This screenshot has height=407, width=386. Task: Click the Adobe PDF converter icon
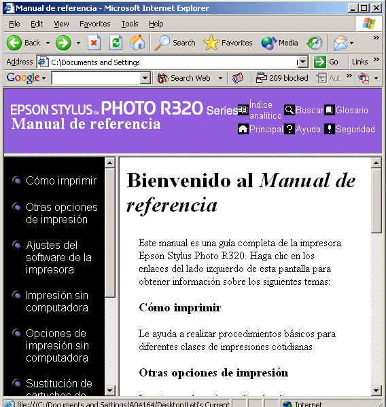364,78
